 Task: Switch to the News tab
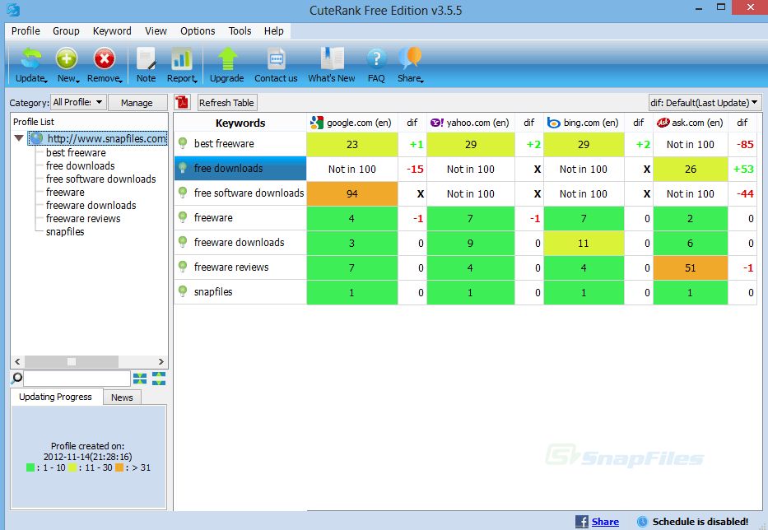click(122, 397)
